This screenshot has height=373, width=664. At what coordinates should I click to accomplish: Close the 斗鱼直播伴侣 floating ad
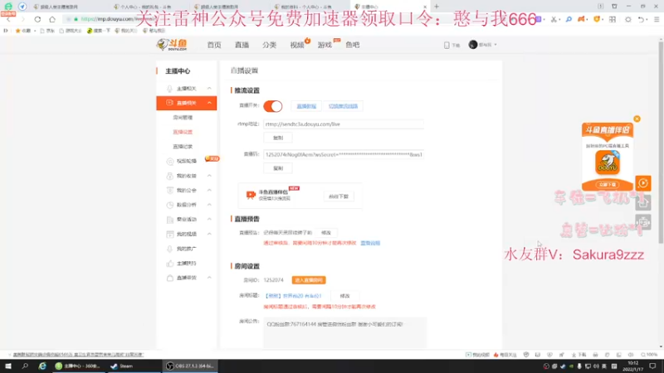pyautogui.click(x=637, y=119)
